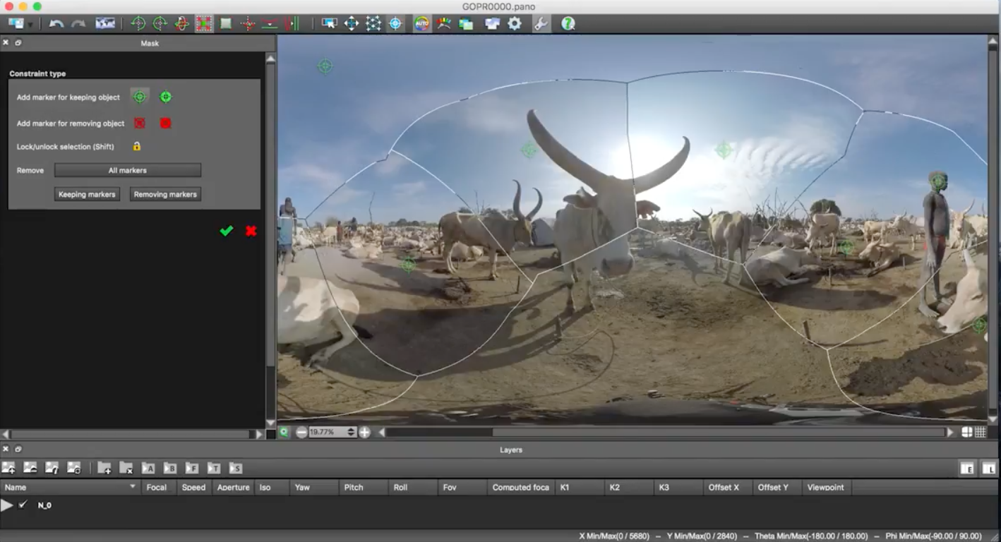
Task: Click the Removing markers button
Action: tap(165, 194)
